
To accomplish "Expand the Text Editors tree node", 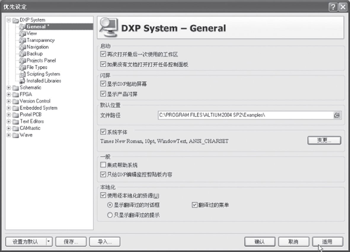I will [x=9, y=122].
